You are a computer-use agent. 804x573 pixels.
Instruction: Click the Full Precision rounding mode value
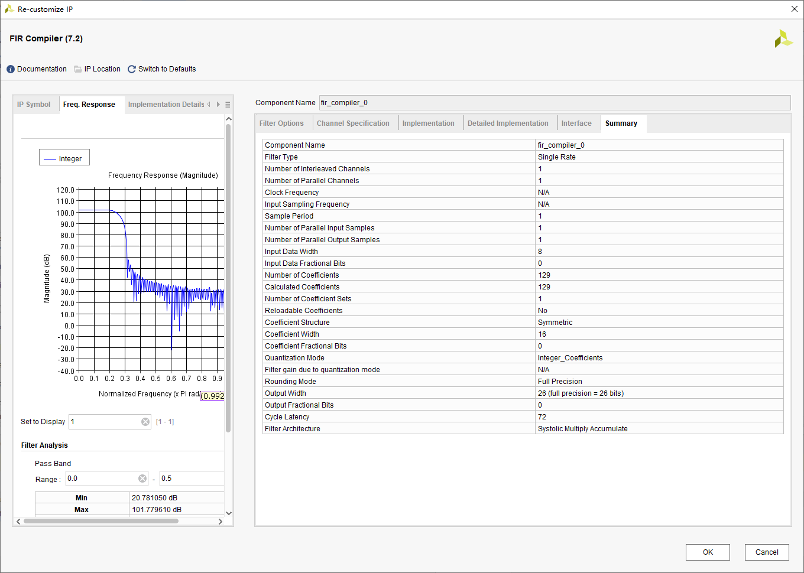(560, 382)
